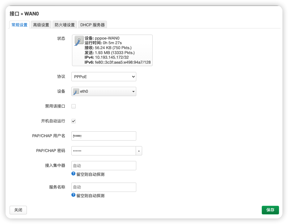
Task: Switch to the DHCP 服务器 tab
Action: [x=92, y=24]
